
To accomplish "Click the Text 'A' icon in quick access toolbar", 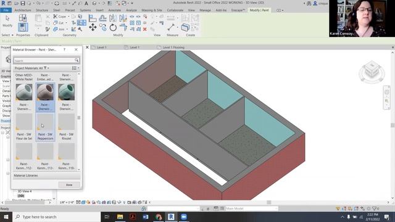I will click(86, 3).
